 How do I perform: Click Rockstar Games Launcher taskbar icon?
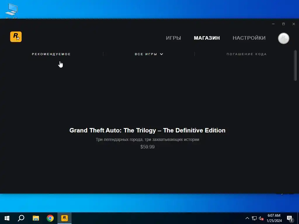[x=65, y=218]
